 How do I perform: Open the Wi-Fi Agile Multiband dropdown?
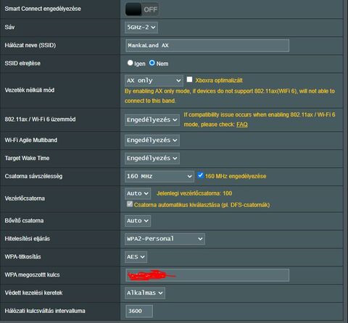pos(152,140)
